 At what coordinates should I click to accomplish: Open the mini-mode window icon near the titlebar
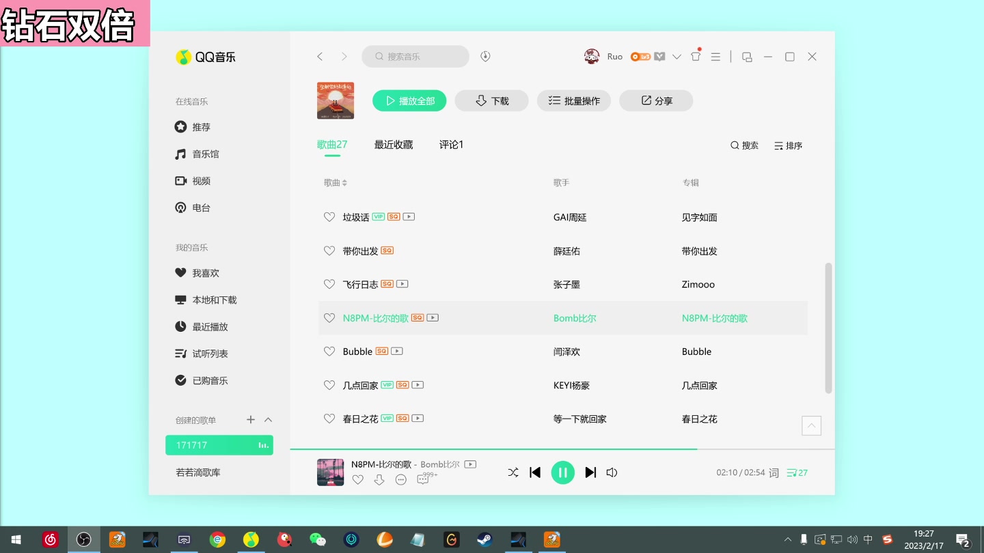(747, 57)
